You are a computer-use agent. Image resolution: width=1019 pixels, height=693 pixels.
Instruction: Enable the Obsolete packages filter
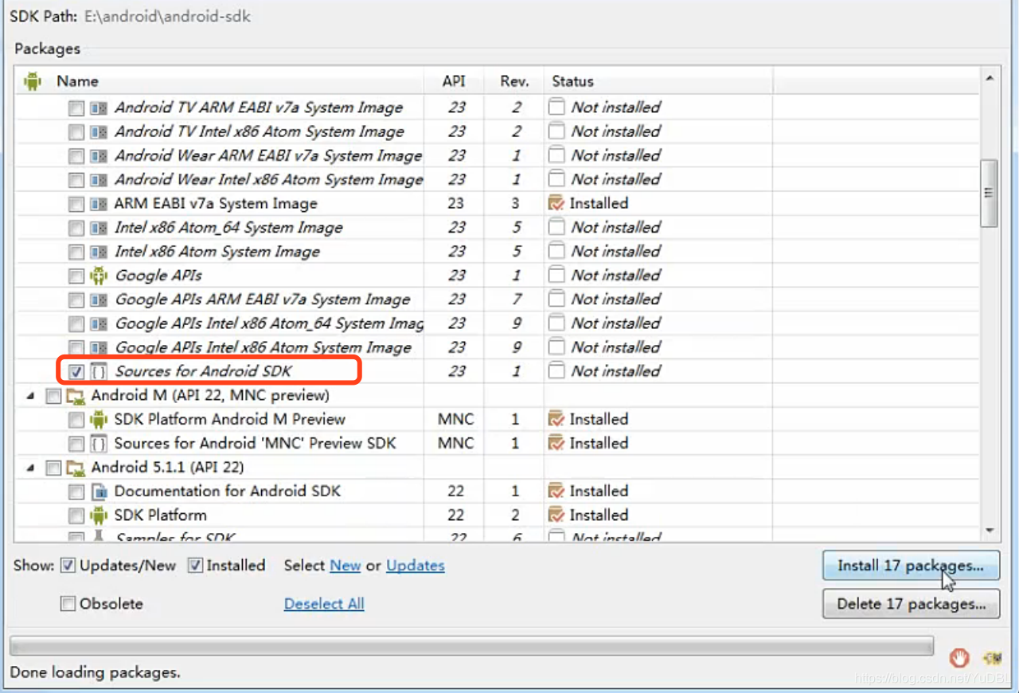point(68,604)
